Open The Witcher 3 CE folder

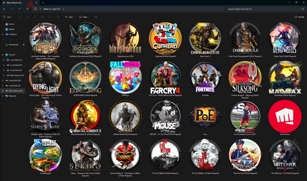[285, 156]
